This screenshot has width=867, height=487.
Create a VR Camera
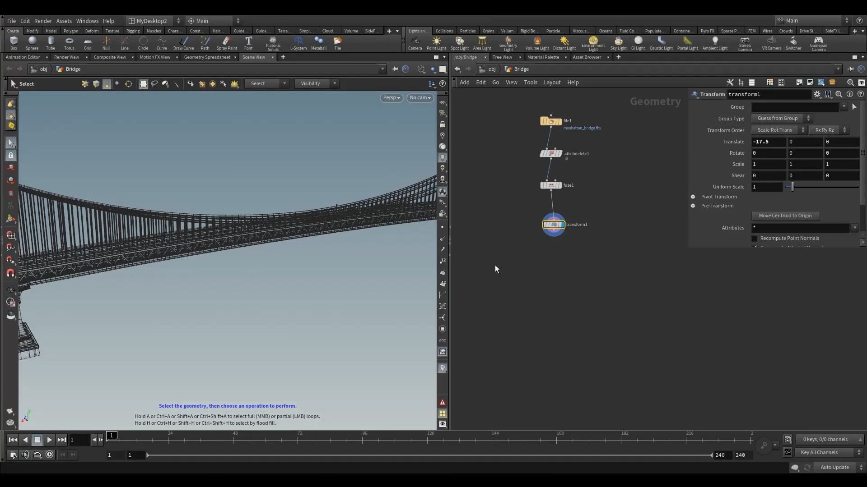771,43
